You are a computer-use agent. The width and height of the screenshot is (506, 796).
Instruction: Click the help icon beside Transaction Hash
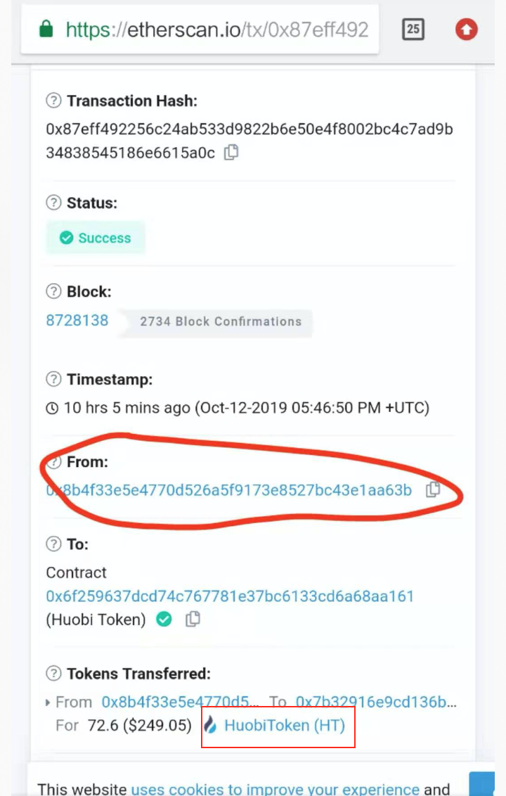coord(53,101)
